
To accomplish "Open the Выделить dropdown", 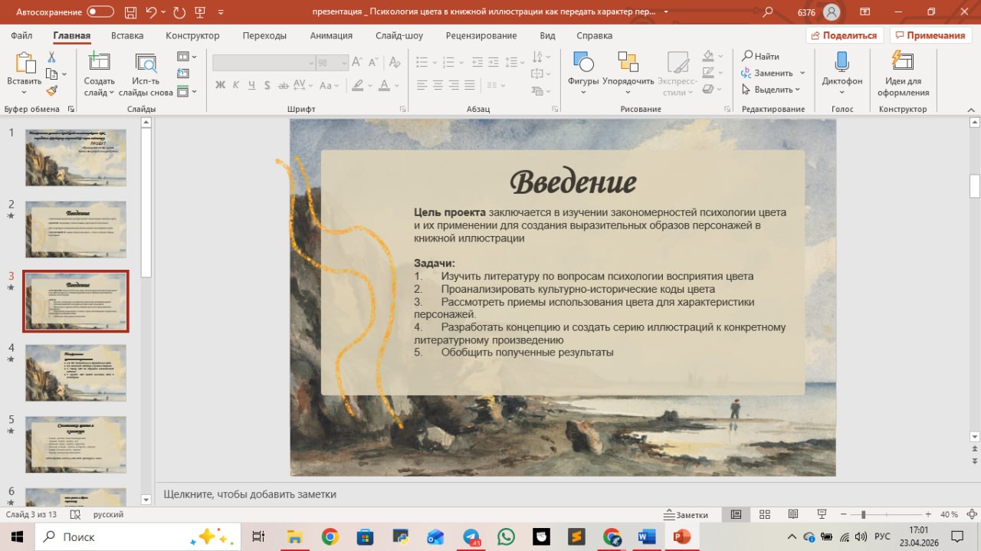I will (x=771, y=90).
